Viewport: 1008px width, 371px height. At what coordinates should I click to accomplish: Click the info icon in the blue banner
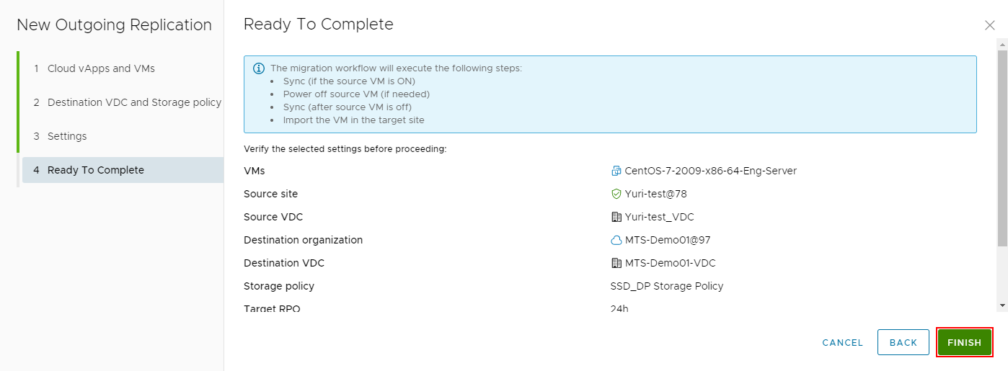click(x=258, y=68)
